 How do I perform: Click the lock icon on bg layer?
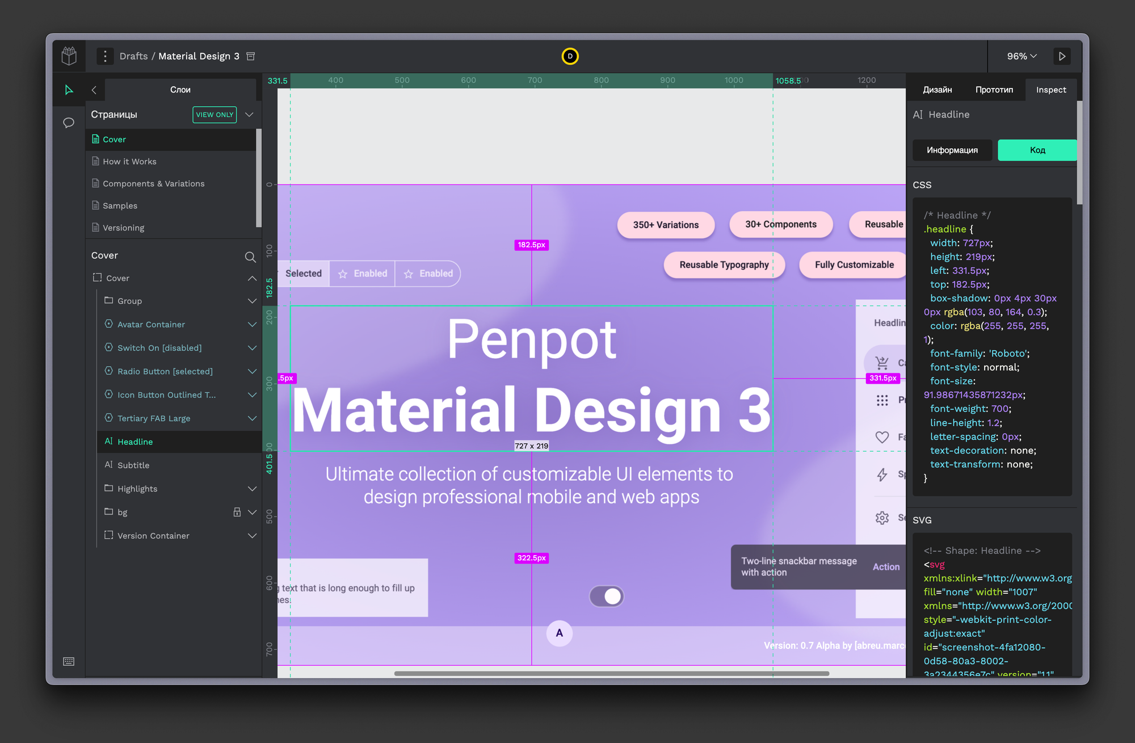pos(237,512)
